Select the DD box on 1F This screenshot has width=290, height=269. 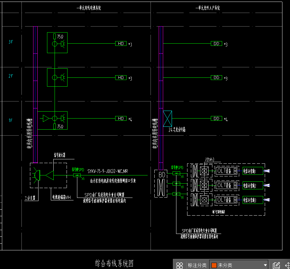(216, 119)
